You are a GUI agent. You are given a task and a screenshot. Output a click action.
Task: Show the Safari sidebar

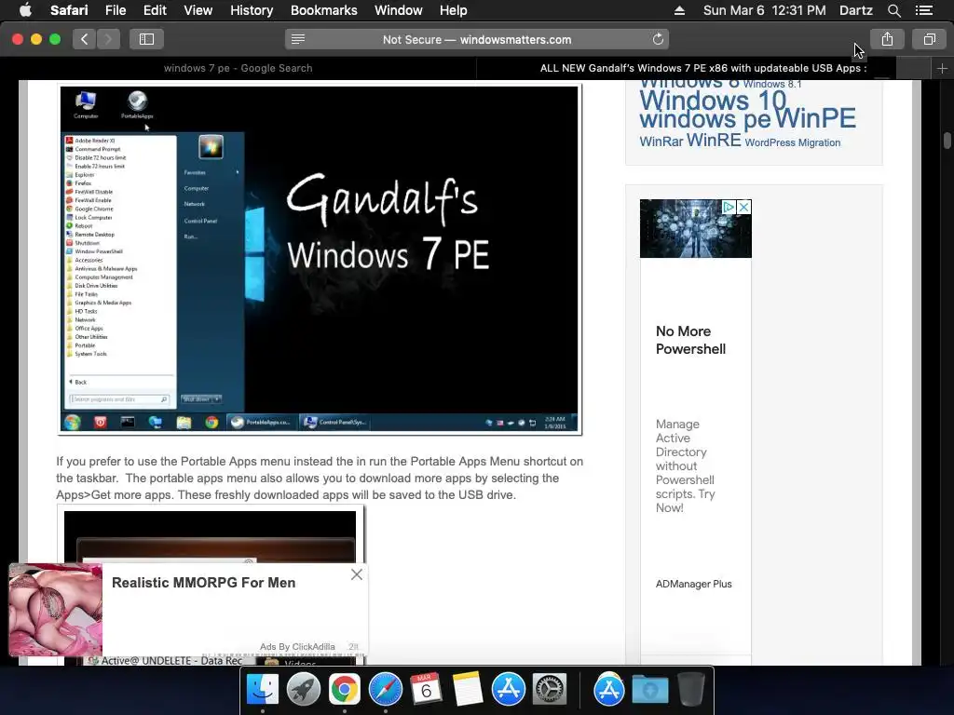[146, 39]
